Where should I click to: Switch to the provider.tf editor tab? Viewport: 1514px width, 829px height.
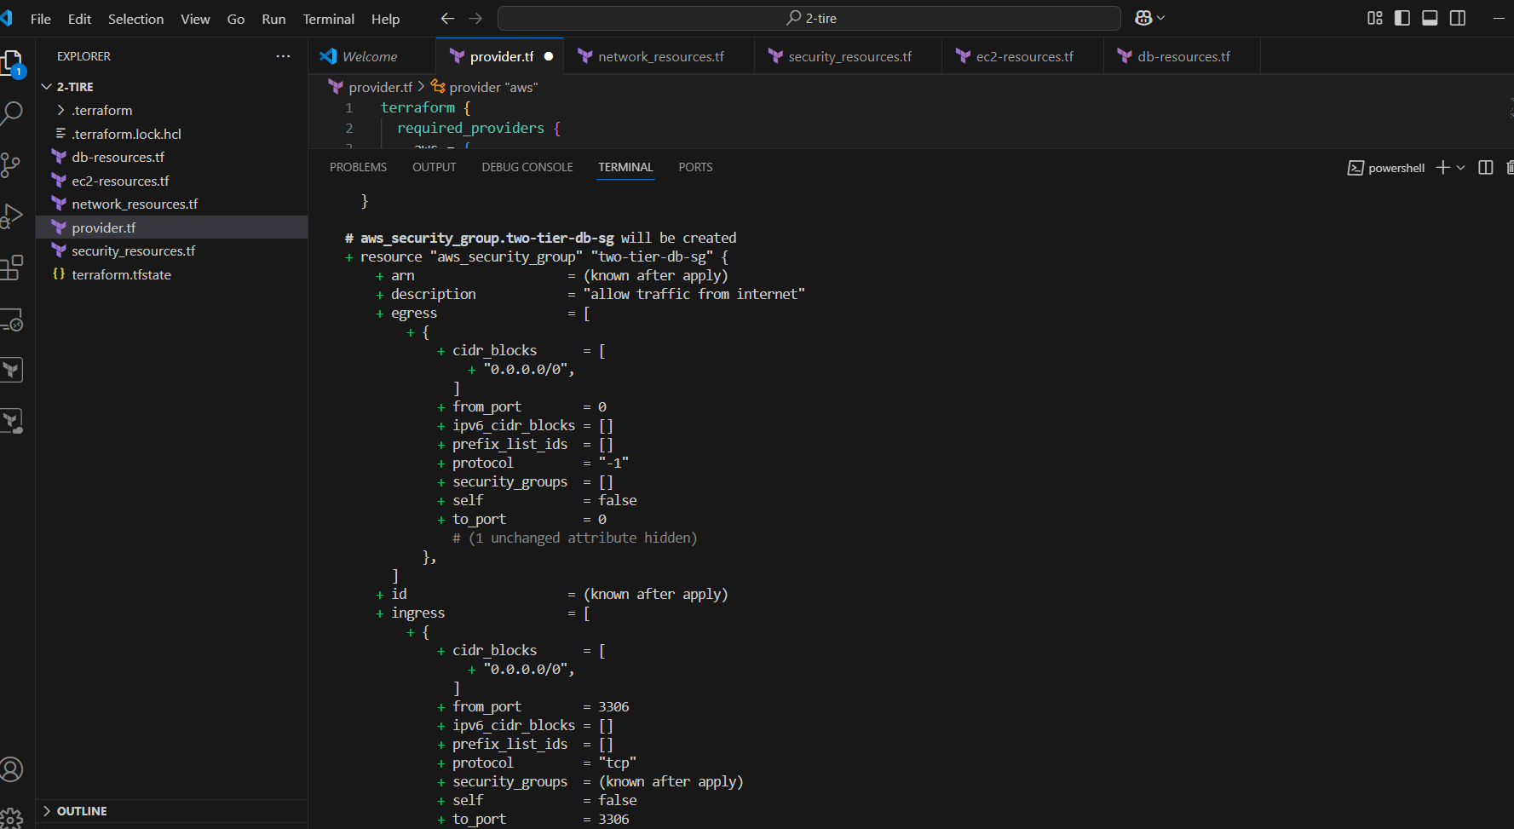pyautogui.click(x=501, y=56)
